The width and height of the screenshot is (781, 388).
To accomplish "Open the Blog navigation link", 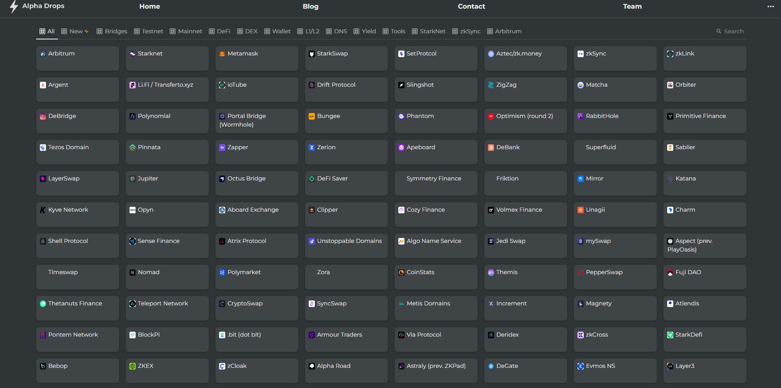I will 311,7.
